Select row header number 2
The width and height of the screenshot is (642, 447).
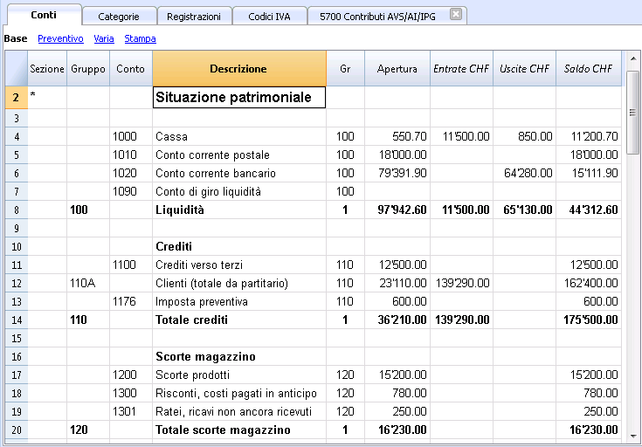pyautogui.click(x=17, y=98)
